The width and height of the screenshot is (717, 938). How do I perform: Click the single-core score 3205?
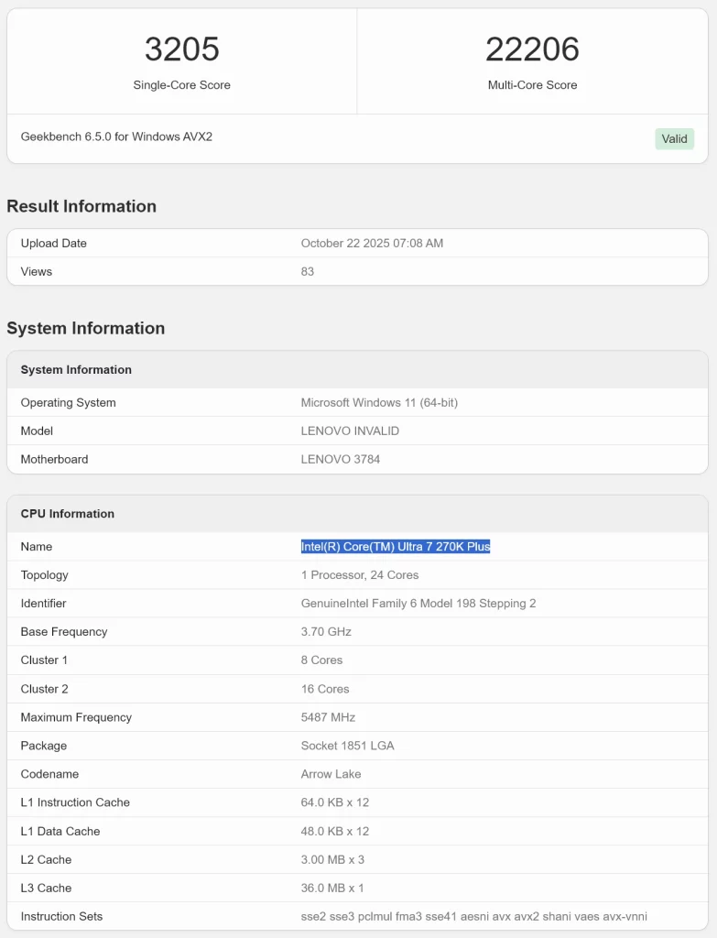click(181, 49)
